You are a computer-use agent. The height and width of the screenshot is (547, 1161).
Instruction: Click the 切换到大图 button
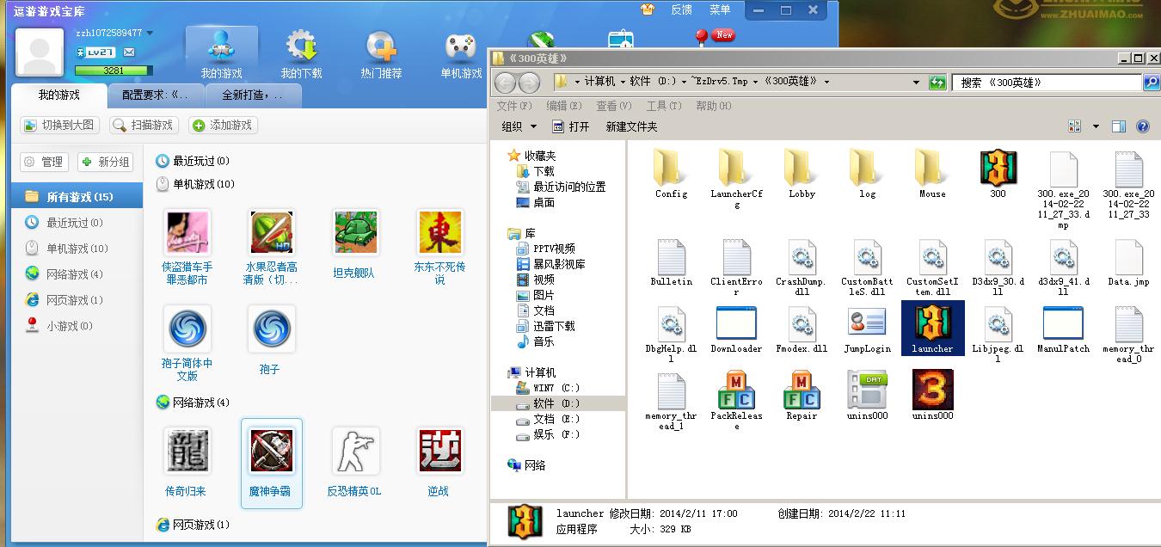pyautogui.click(x=59, y=126)
